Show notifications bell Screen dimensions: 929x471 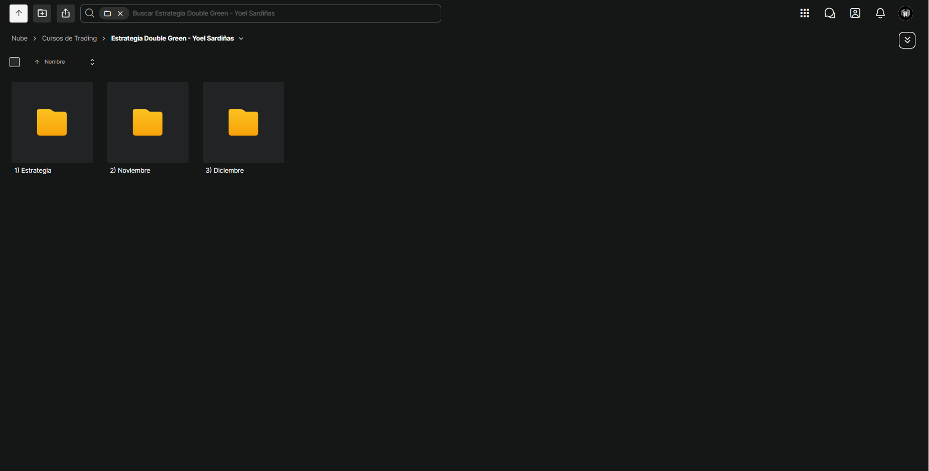coord(880,14)
